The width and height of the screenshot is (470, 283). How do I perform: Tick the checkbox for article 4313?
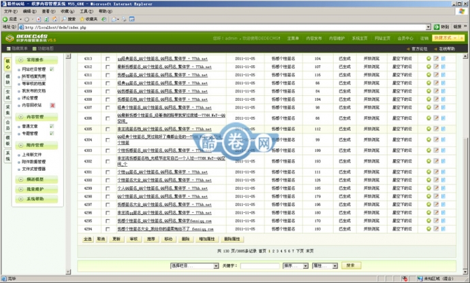107,59
